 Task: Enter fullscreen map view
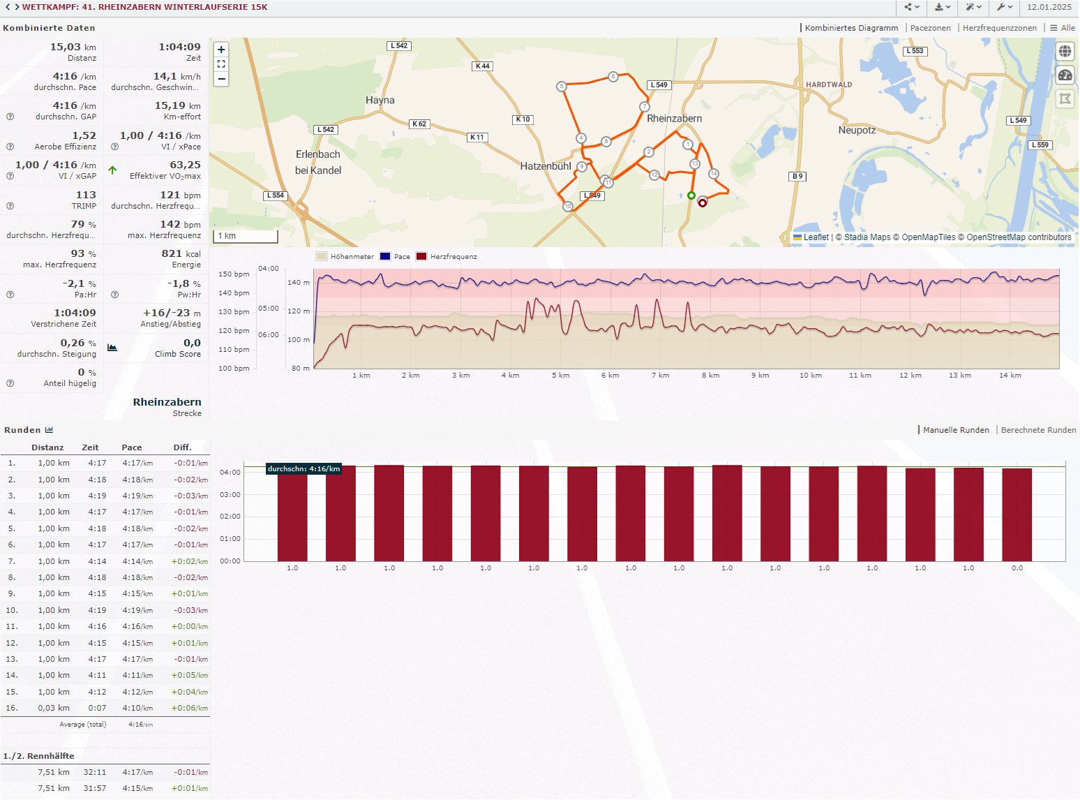pos(221,64)
